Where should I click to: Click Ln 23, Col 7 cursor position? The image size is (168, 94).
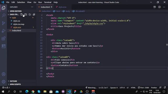click(103, 87)
